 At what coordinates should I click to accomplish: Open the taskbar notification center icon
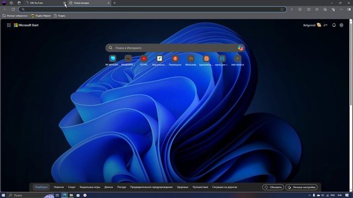coord(347,195)
